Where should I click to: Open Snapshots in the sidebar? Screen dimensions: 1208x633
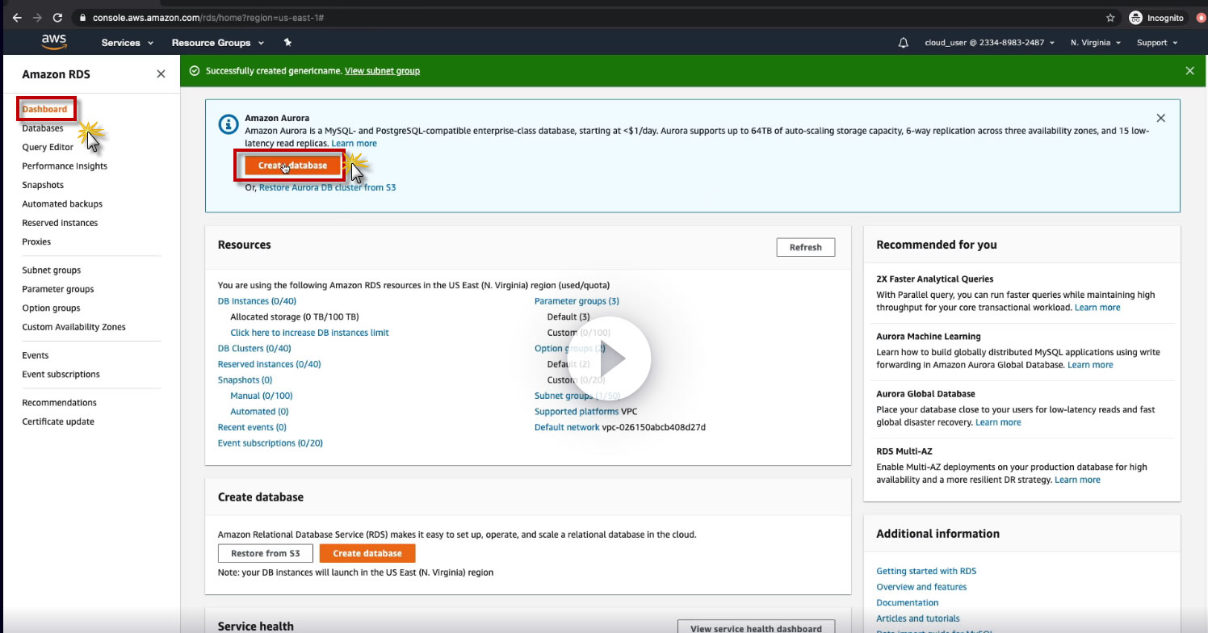[43, 185]
